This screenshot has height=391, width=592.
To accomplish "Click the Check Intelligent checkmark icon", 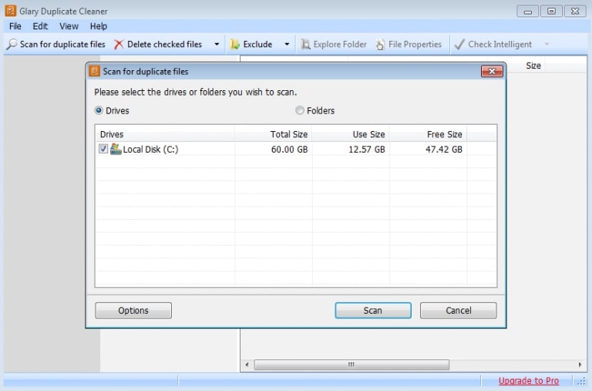I will tap(459, 45).
